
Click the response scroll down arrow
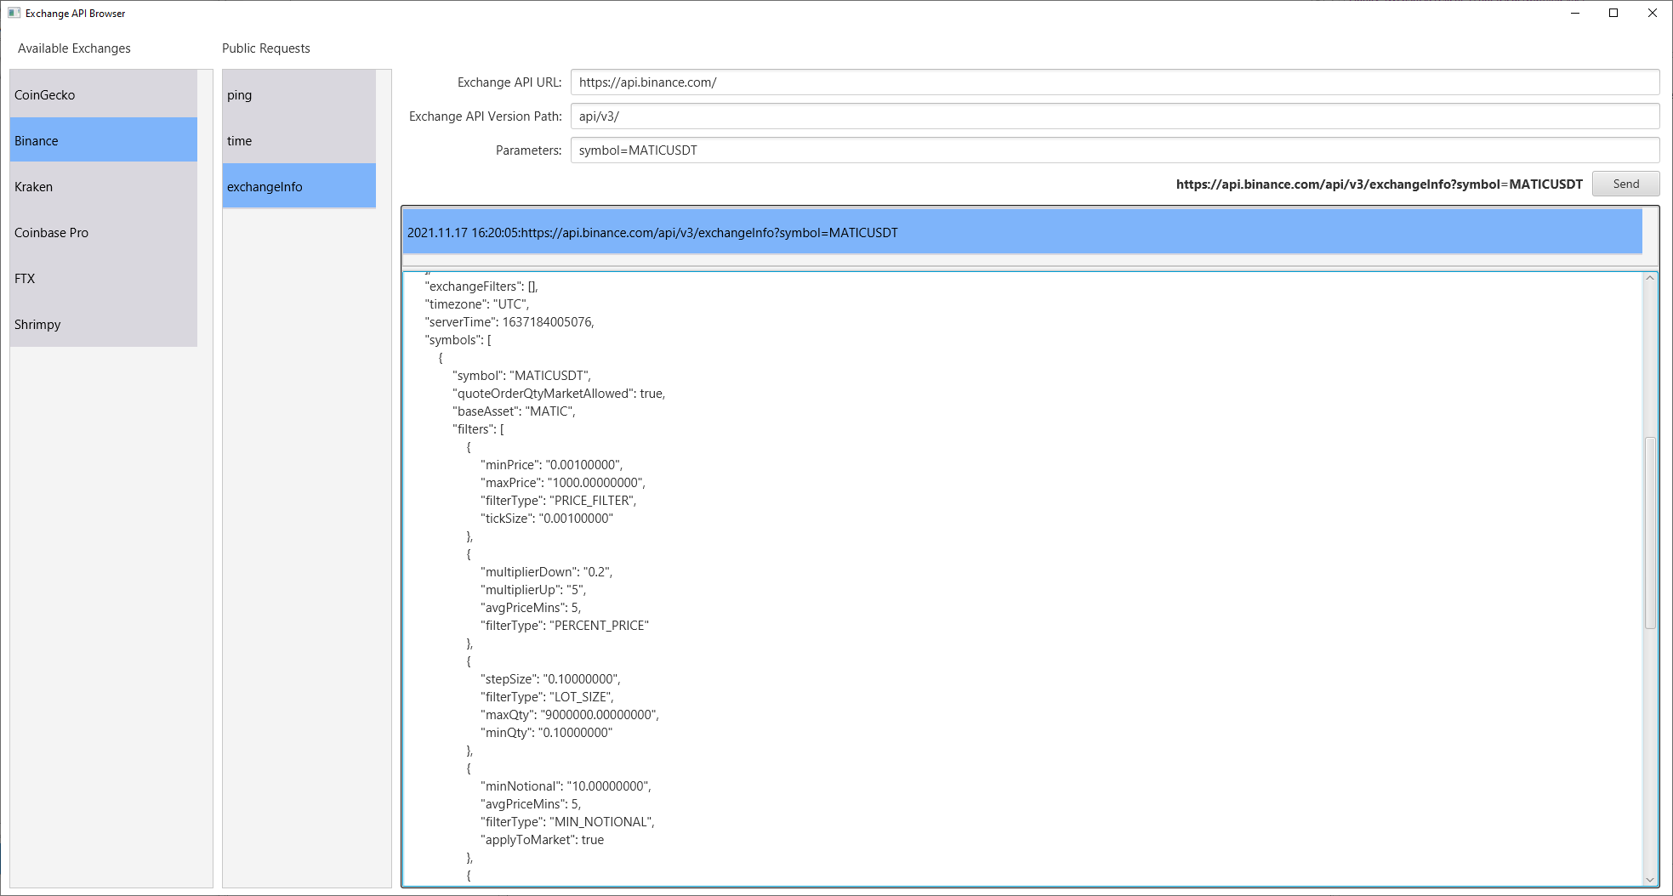(1650, 880)
